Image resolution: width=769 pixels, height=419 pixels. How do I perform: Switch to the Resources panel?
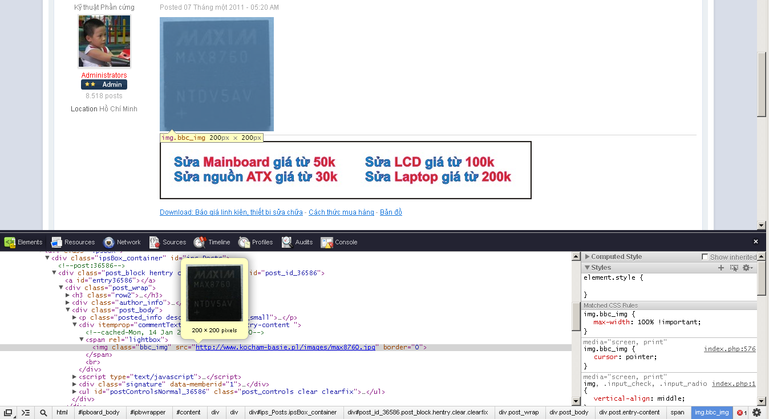[x=73, y=242]
